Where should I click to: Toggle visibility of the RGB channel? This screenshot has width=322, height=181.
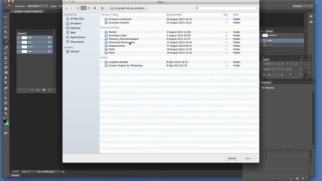click(19, 38)
